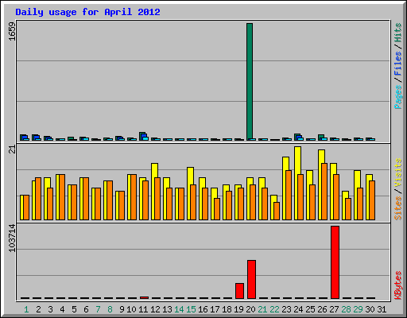407x318 pixels.
Task: Click the orange Sites legend label
Action: point(397,207)
